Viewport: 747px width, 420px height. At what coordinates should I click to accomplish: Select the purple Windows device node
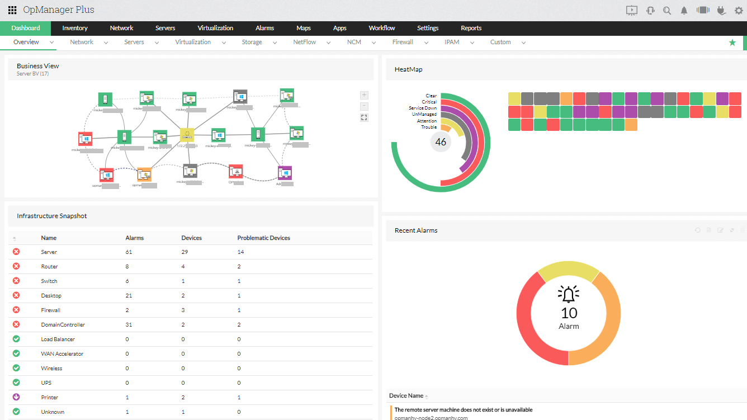coord(285,172)
